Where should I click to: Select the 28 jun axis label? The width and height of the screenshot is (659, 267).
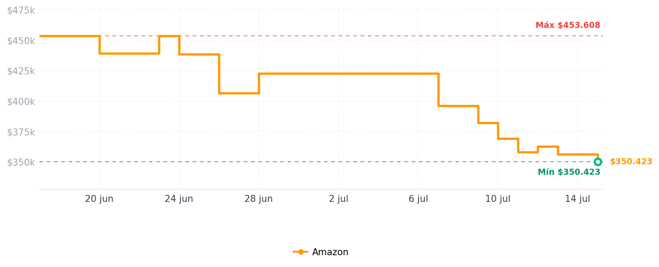(x=258, y=199)
